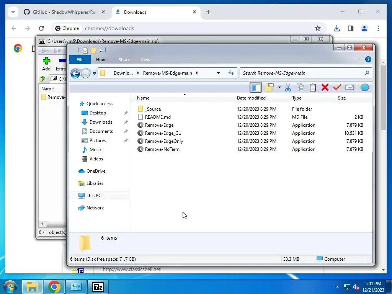The image size is (392, 294).
Task: Expand the arrow after Remove-MS-Edge-main breadcrumb
Action: (x=197, y=73)
